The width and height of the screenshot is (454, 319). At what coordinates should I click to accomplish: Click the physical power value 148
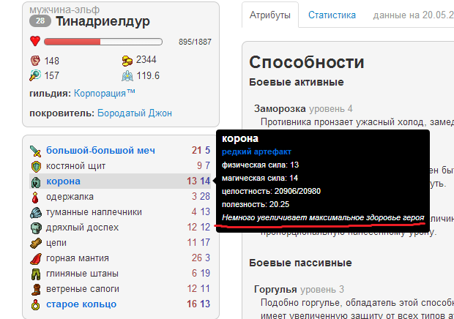pos(52,61)
